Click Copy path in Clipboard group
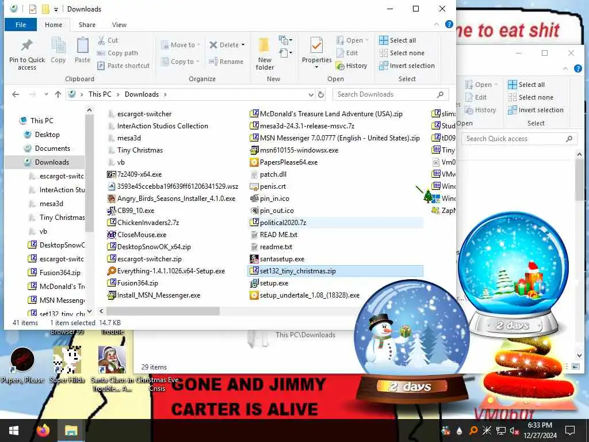Viewport: 589px width, 442px height. pos(117,53)
